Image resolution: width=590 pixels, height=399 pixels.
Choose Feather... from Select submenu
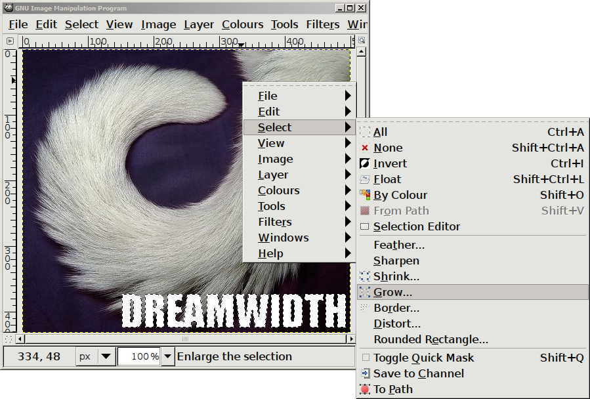[x=473, y=245]
